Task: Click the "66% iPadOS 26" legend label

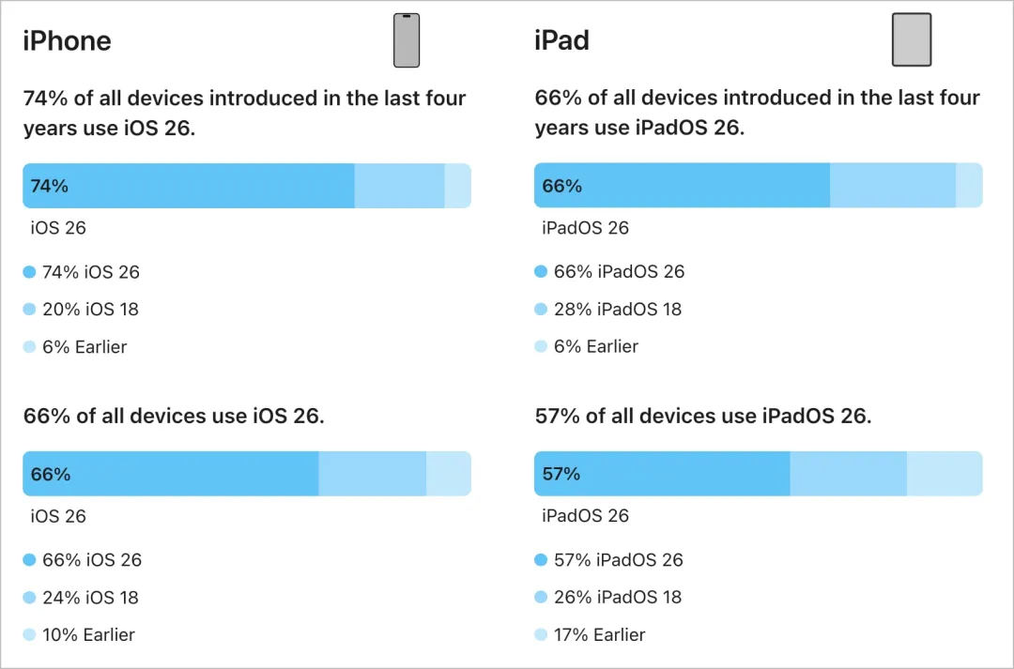Action: [619, 272]
